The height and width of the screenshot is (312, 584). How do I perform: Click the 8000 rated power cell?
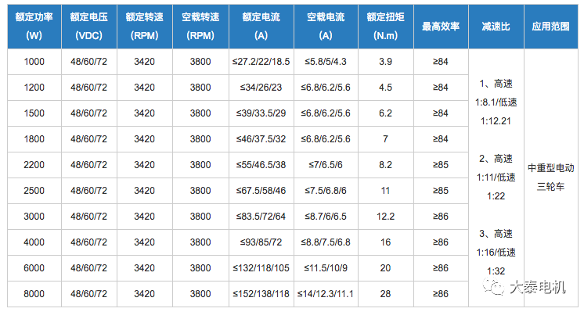click(x=34, y=294)
